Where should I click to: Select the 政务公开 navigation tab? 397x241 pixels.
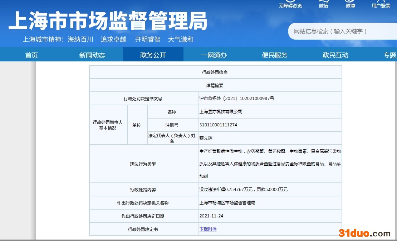pos(153,55)
